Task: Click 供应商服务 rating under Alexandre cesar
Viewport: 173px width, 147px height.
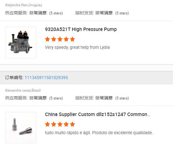Action: 34,98
